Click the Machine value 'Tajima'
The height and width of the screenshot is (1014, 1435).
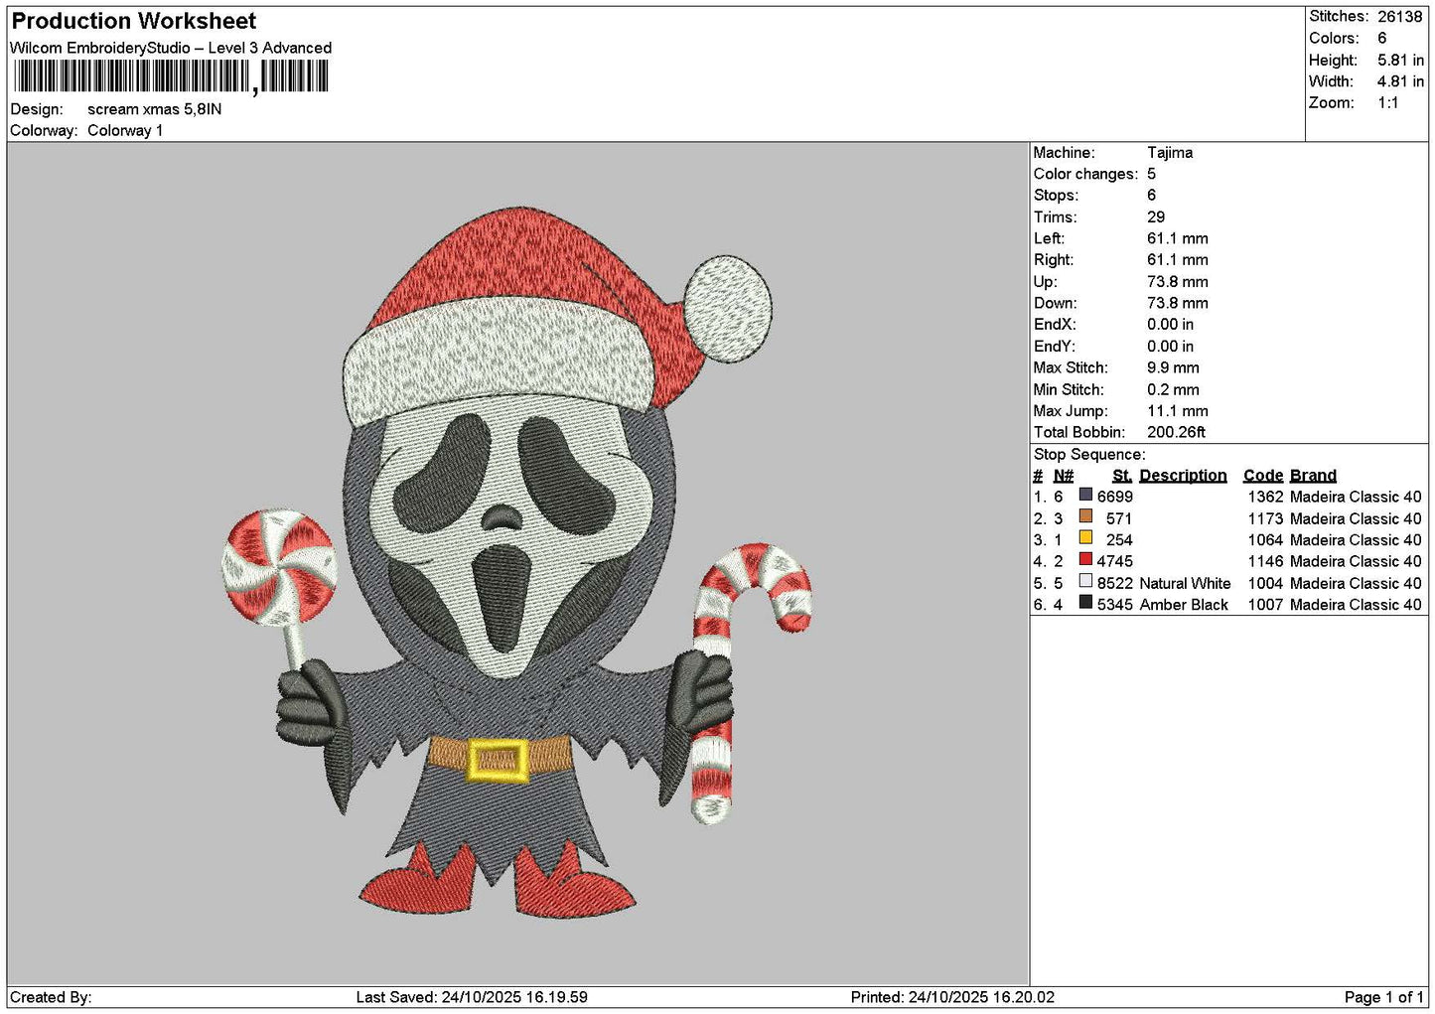pyautogui.click(x=1170, y=152)
